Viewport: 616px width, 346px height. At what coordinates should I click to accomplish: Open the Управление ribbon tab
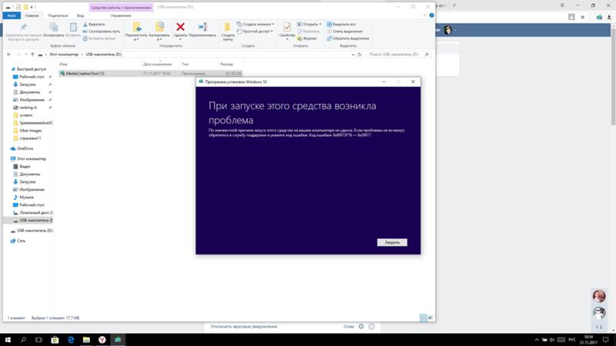coord(121,15)
